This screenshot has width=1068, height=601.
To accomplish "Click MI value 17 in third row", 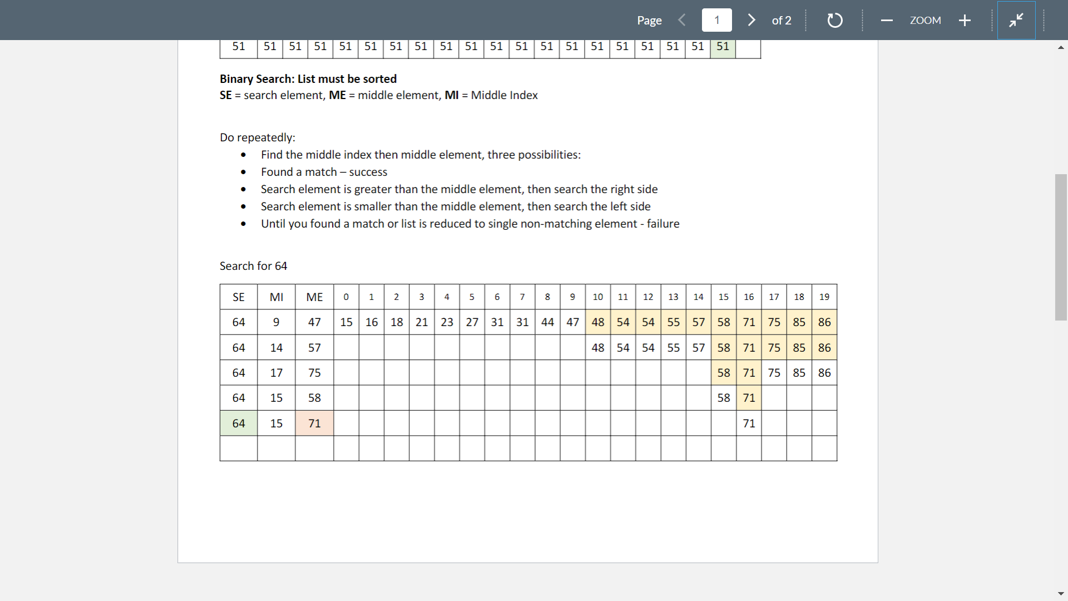I will coord(276,373).
